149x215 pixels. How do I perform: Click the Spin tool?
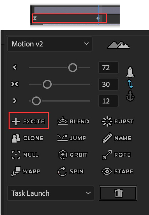click(x=71, y=171)
